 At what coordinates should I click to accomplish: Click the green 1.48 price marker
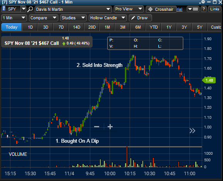(x=209, y=80)
